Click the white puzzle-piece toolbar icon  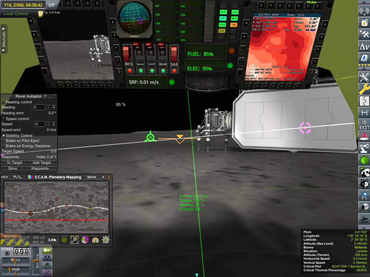pyautogui.click(x=364, y=101)
